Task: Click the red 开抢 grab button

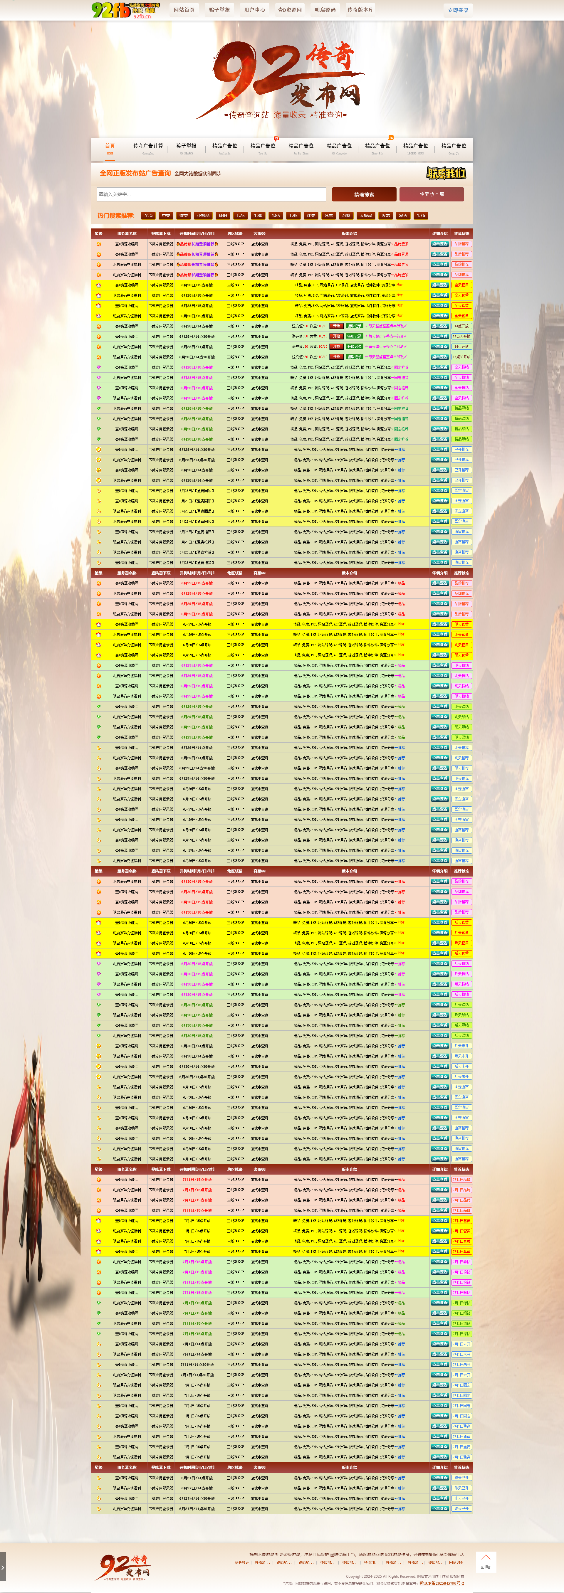Action: (x=336, y=326)
